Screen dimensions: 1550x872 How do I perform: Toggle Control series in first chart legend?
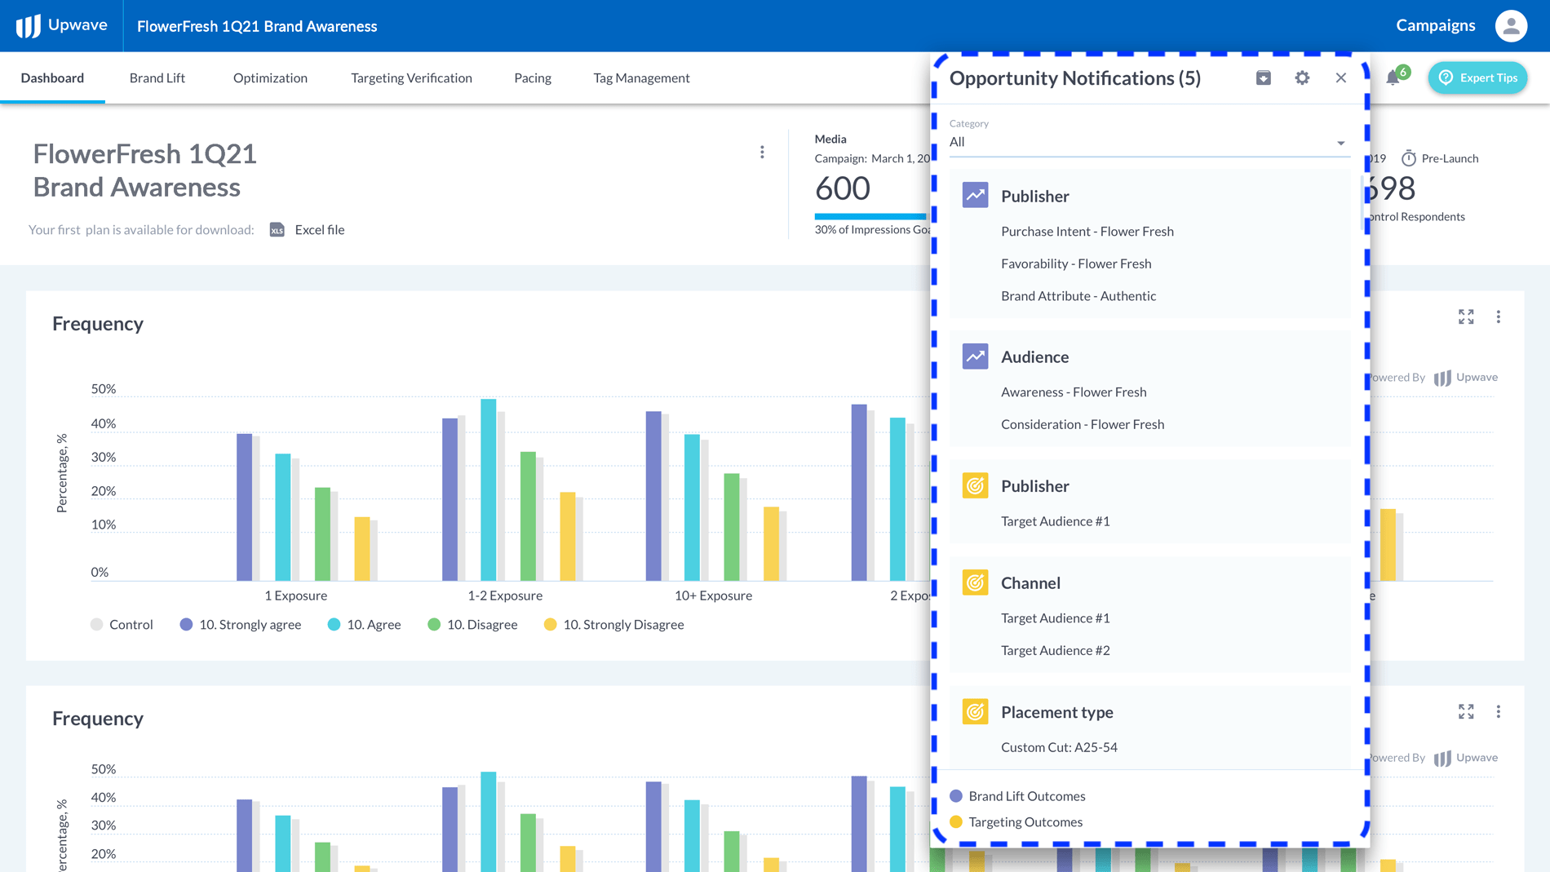click(x=122, y=625)
